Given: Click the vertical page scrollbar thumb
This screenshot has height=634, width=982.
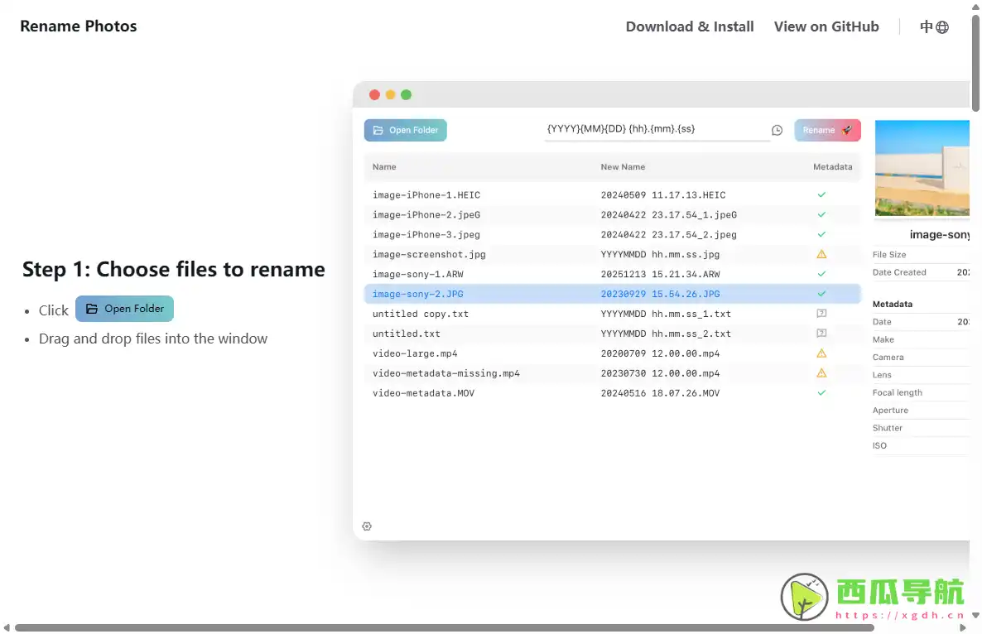Looking at the screenshot, I should coord(975,63).
